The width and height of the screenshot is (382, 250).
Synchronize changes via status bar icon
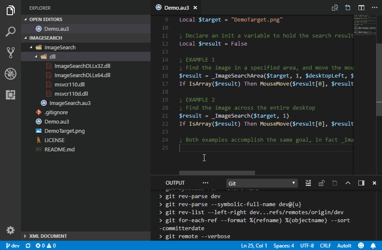pos(28,246)
